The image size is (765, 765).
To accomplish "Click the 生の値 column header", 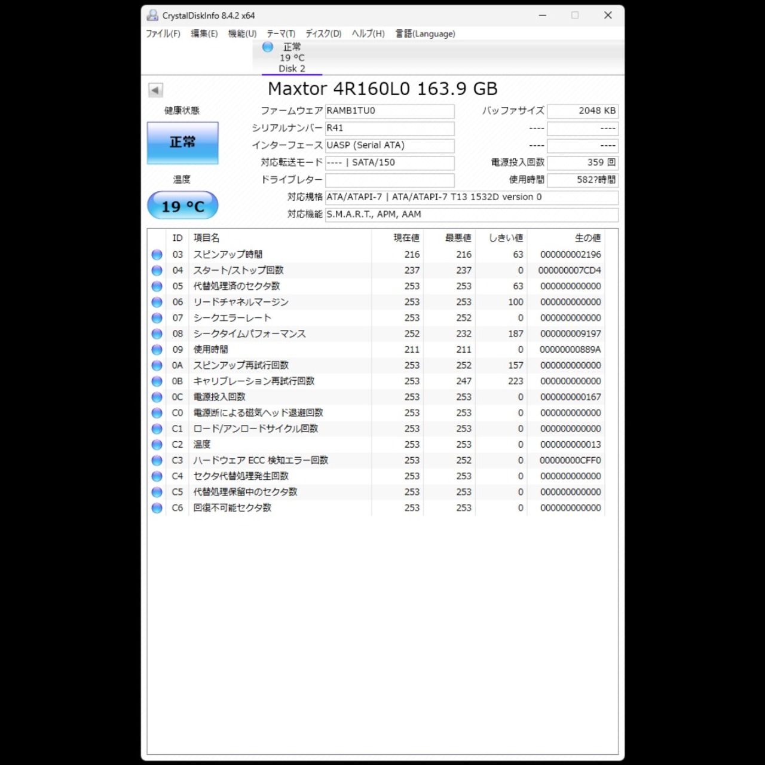I will (x=566, y=238).
